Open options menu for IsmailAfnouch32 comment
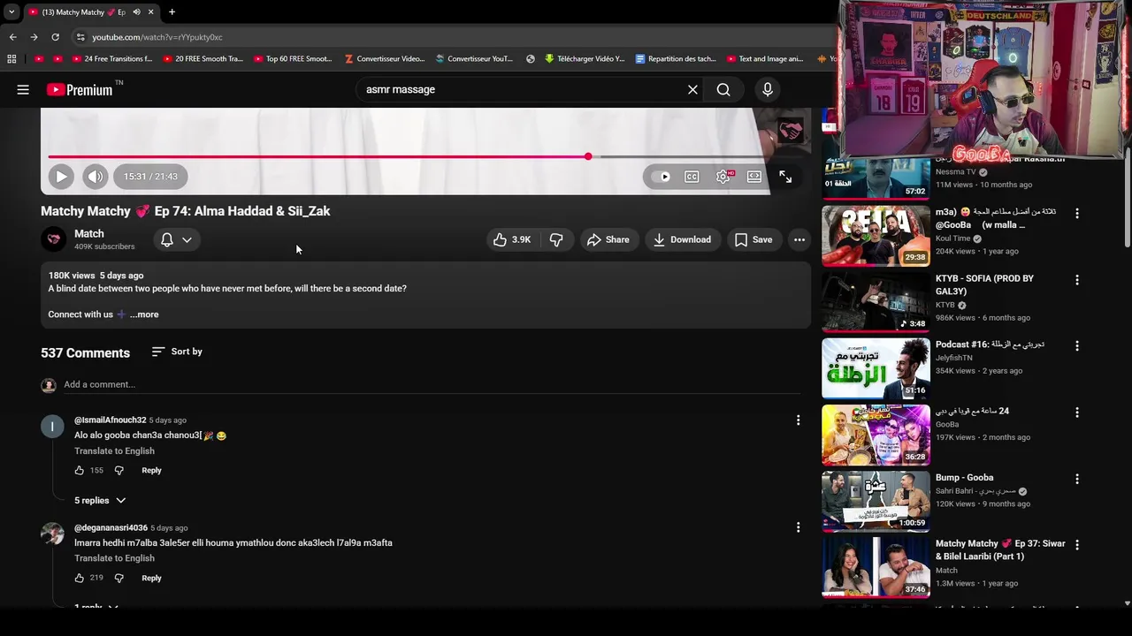Image resolution: width=1132 pixels, height=636 pixels. click(x=798, y=420)
